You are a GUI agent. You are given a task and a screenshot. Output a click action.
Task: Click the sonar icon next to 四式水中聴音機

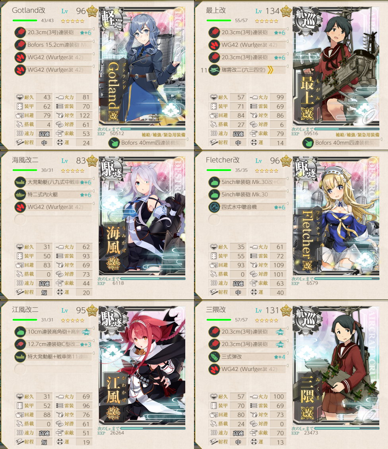[214, 207]
